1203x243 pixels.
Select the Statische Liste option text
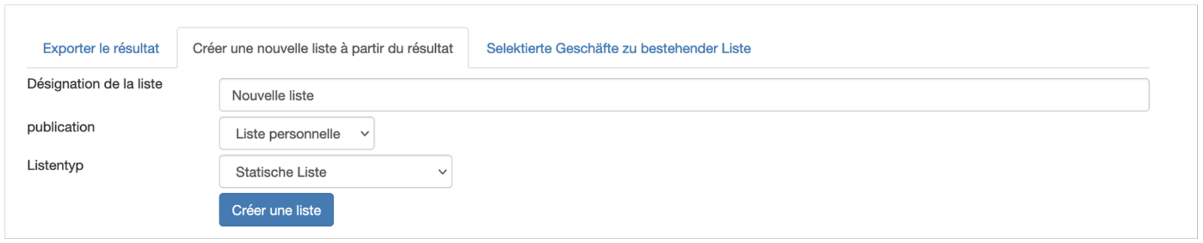click(x=281, y=172)
